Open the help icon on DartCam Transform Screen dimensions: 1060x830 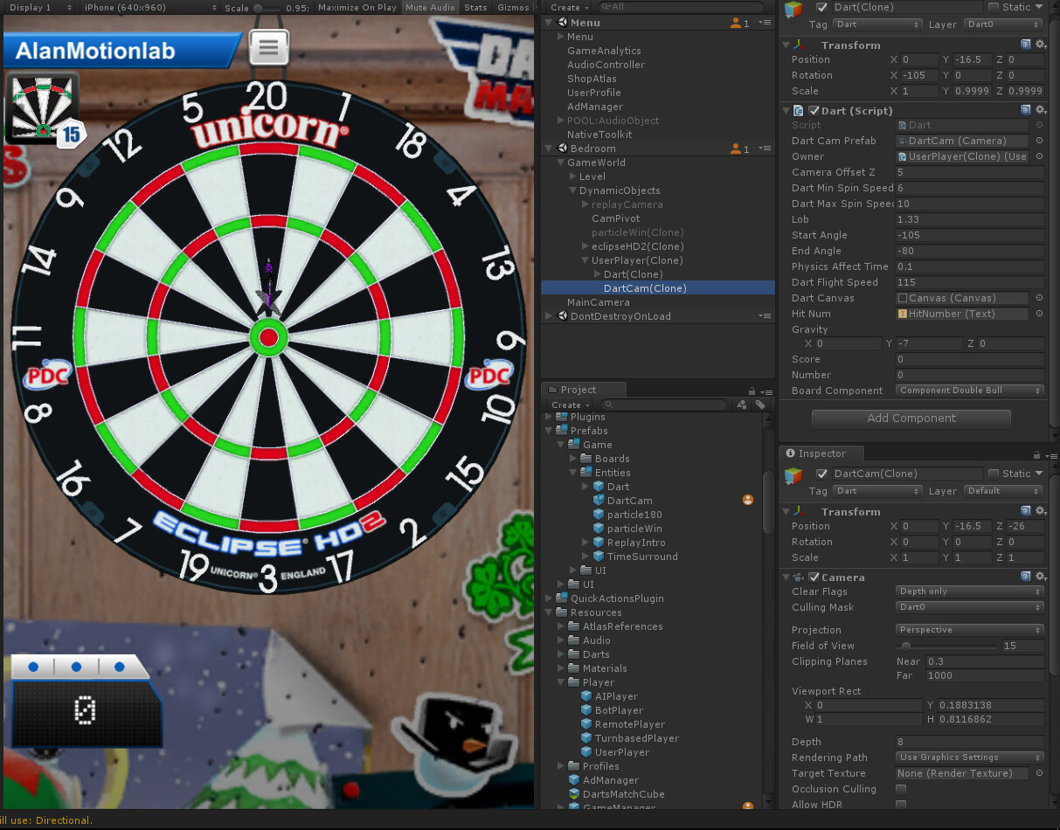tap(1026, 511)
